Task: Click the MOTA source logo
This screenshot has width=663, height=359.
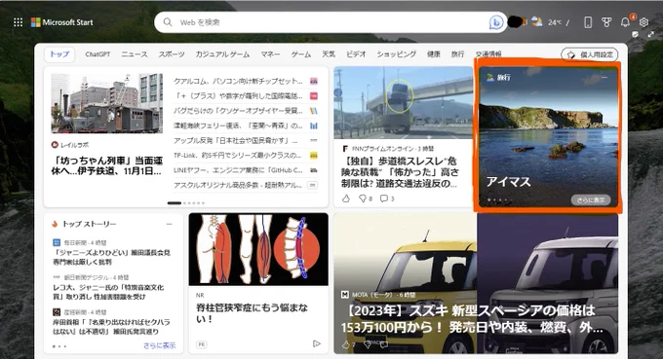Action: coord(344,295)
